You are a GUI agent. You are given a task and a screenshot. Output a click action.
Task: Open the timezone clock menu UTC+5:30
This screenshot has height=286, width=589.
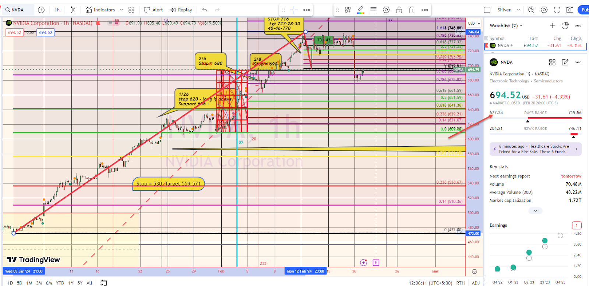point(430,283)
